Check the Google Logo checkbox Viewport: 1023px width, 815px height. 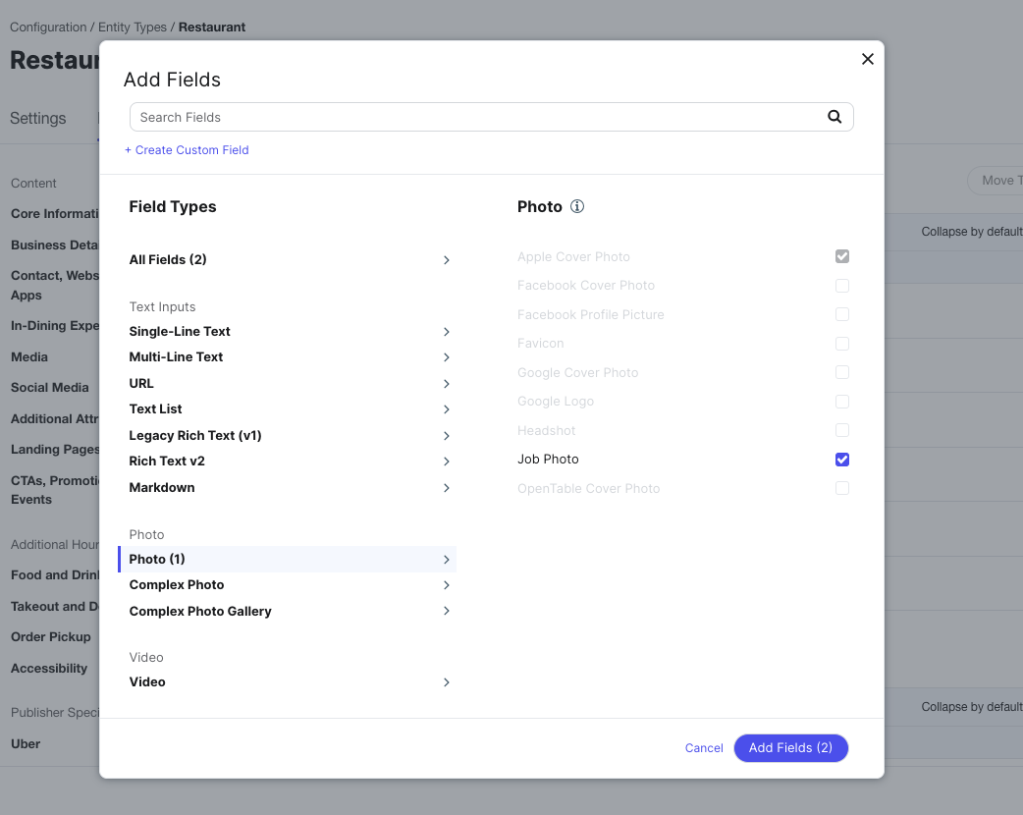click(841, 401)
